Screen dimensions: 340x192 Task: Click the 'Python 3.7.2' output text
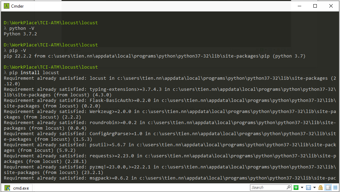(x=20, y=34)
